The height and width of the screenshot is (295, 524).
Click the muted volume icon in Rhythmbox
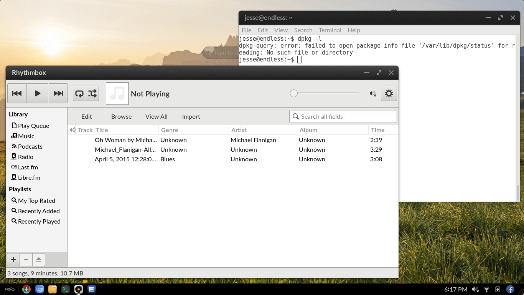(372, 93)
